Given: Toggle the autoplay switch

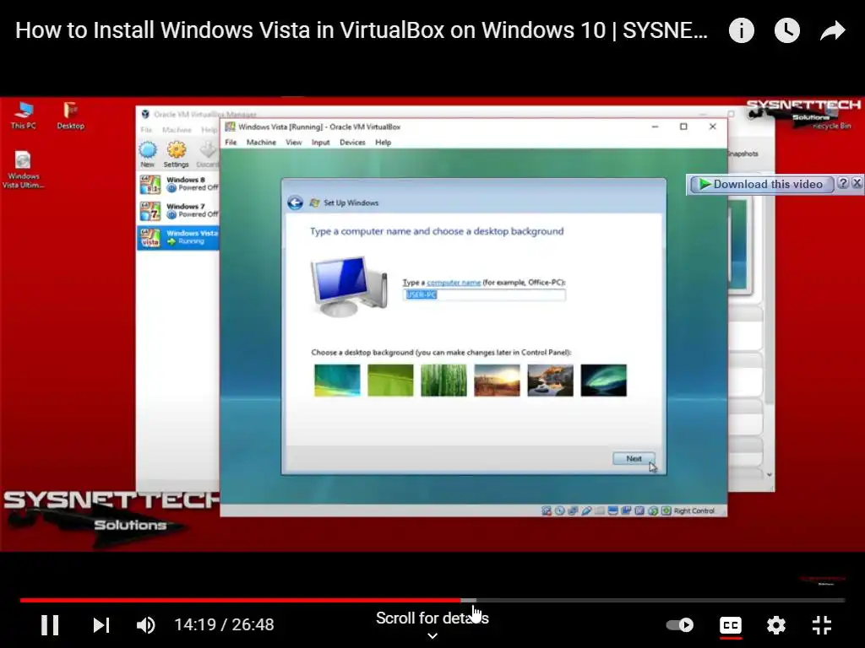Looking at the screenshot, I should click(x=680, y=625).
